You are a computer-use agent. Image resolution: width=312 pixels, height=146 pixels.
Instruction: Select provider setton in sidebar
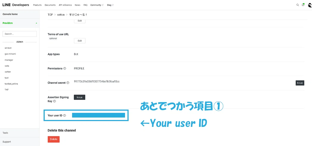8,72
